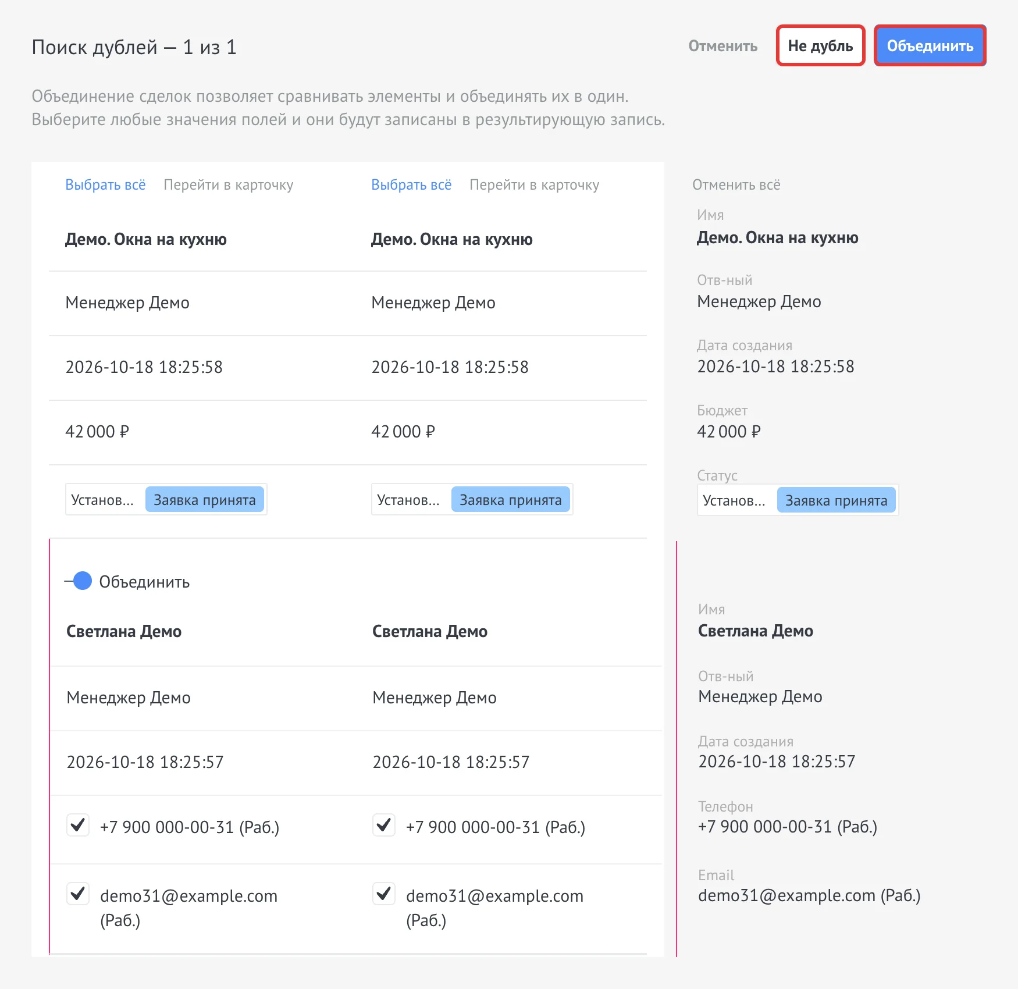This screenshot has width=1018, height=989.
Task: Click result panel phone +7 900 000-00-31
Action: (788, 827)
